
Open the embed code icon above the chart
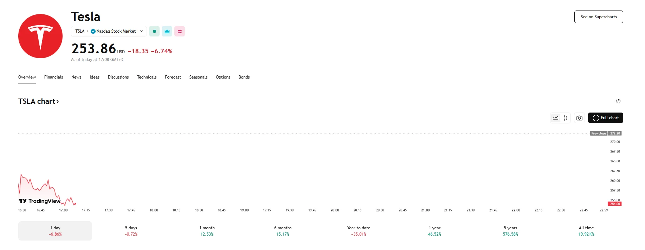[x=619, y=101]
